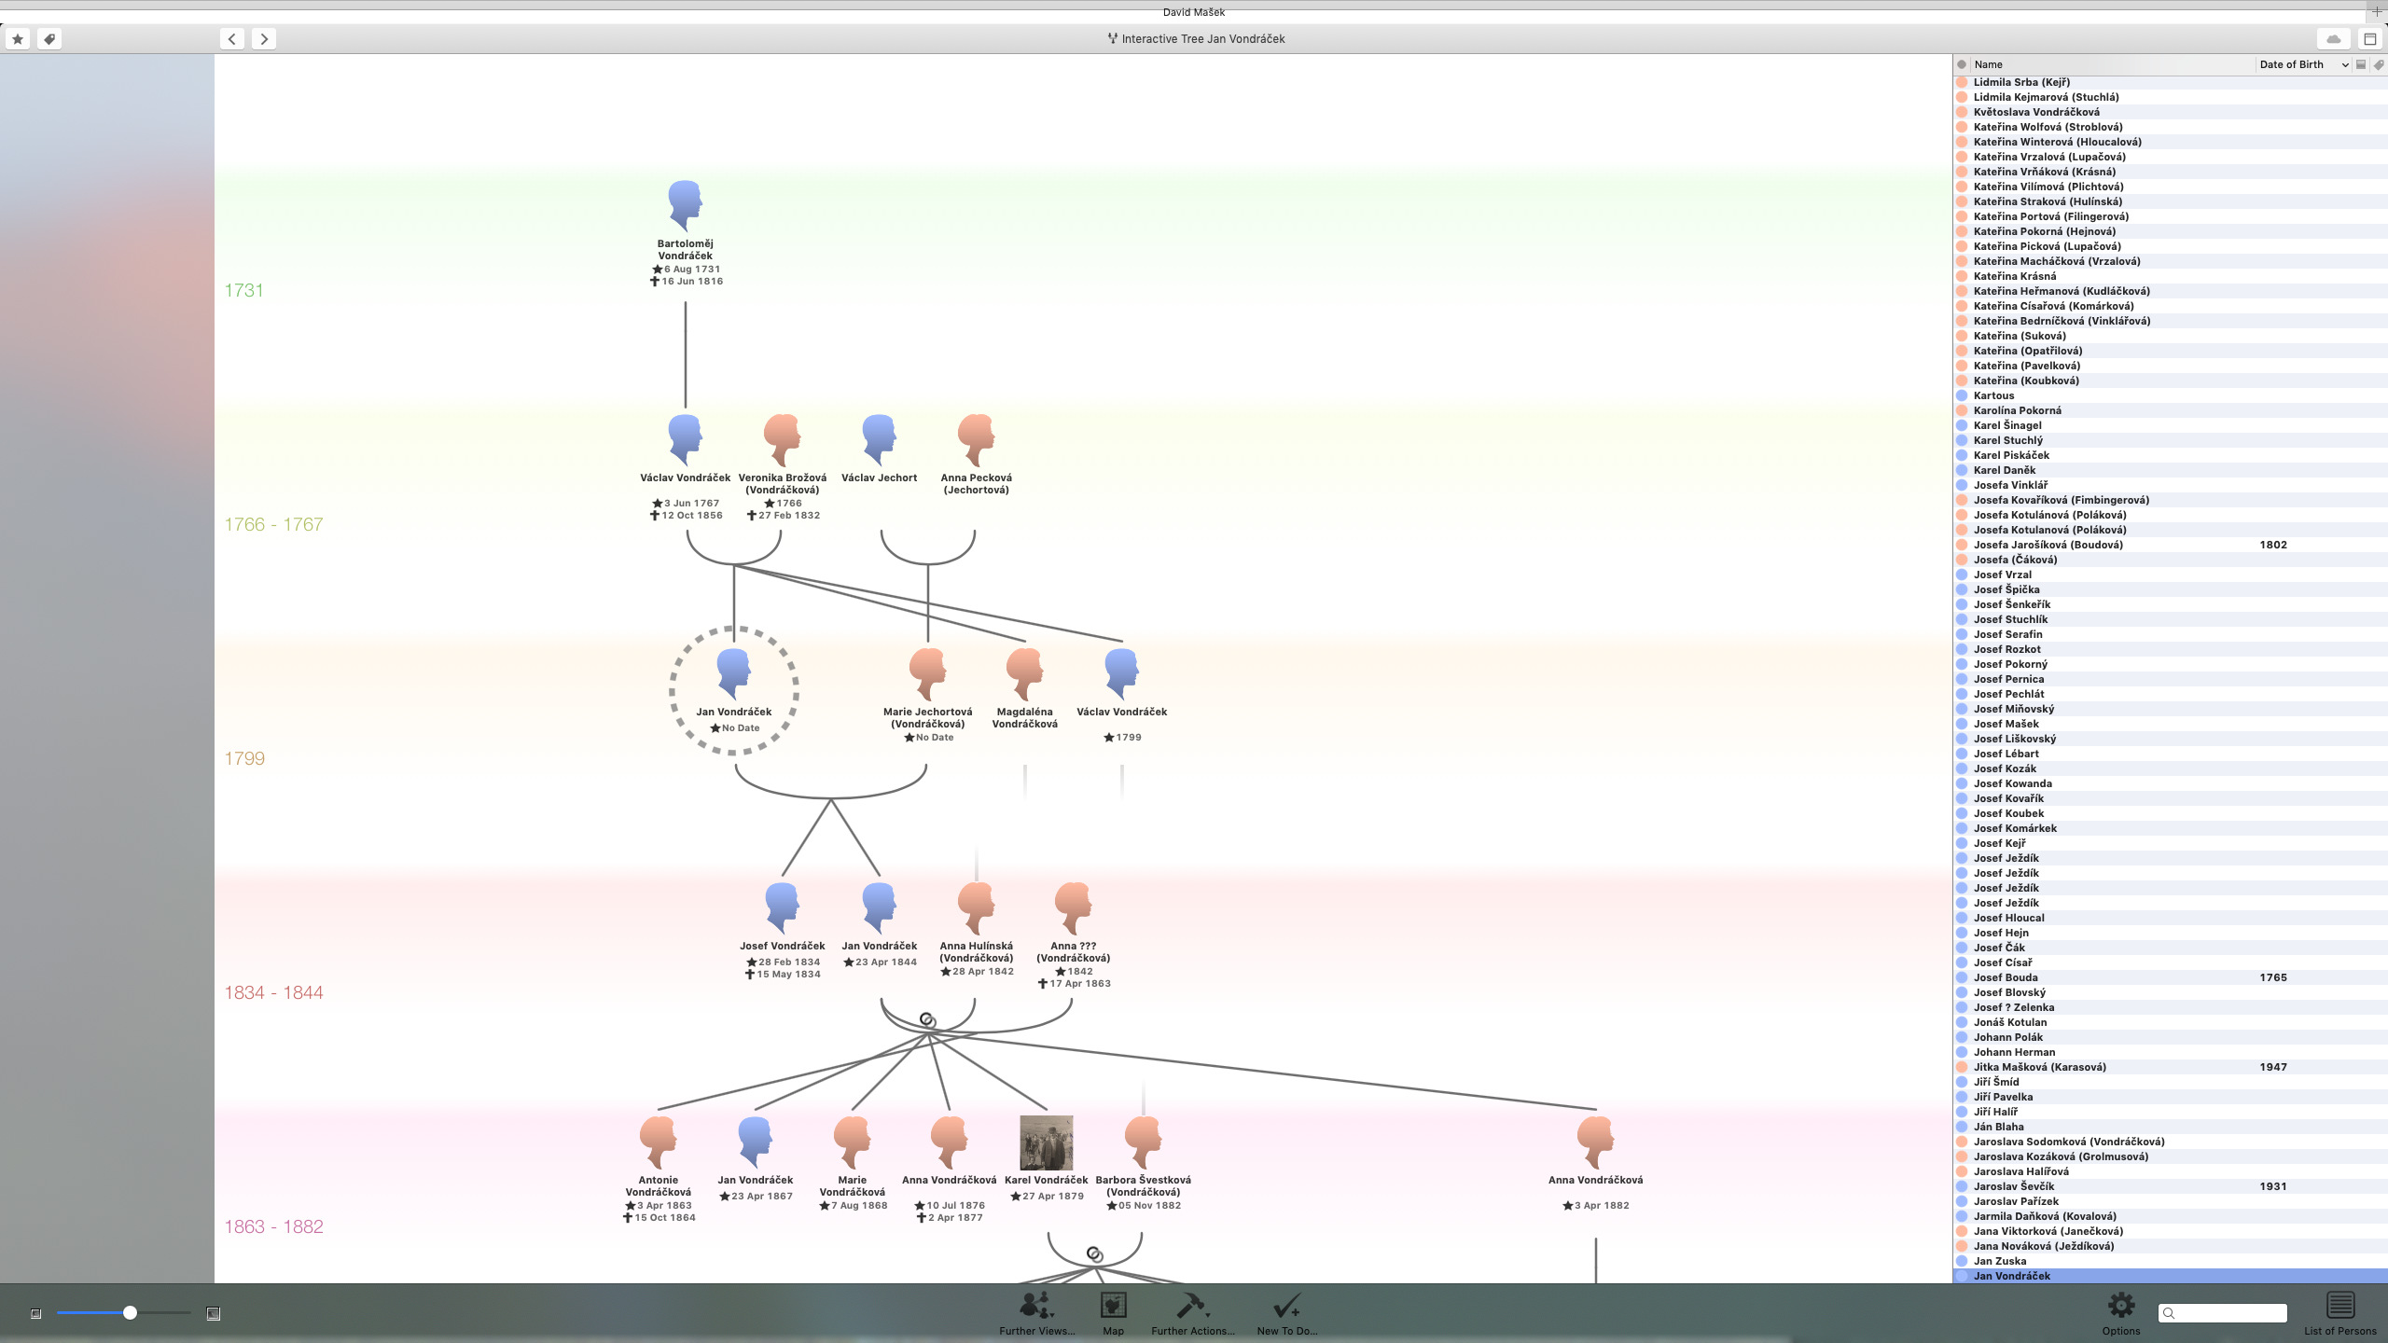Click marriage rings icon below Karel Vondráček
Viewport: 2388px width, 1343px height.
[1095, 1254]
